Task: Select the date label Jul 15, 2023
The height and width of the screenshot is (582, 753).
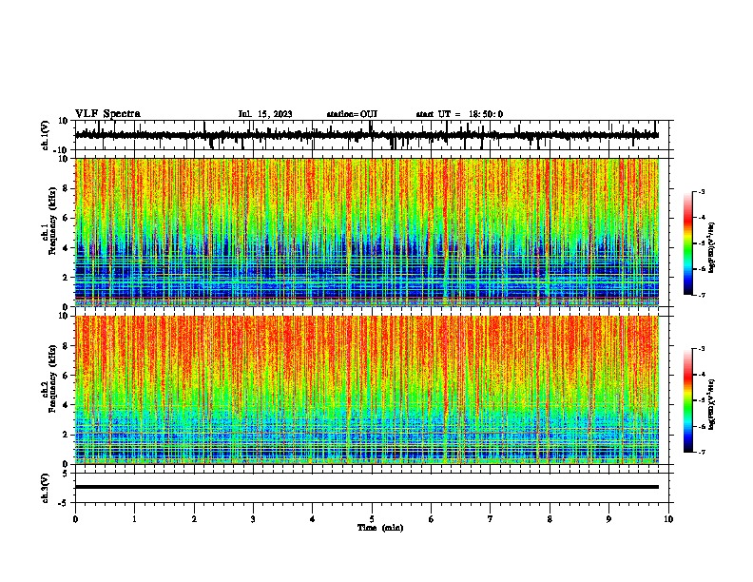Action: click(x=265, y=114)
